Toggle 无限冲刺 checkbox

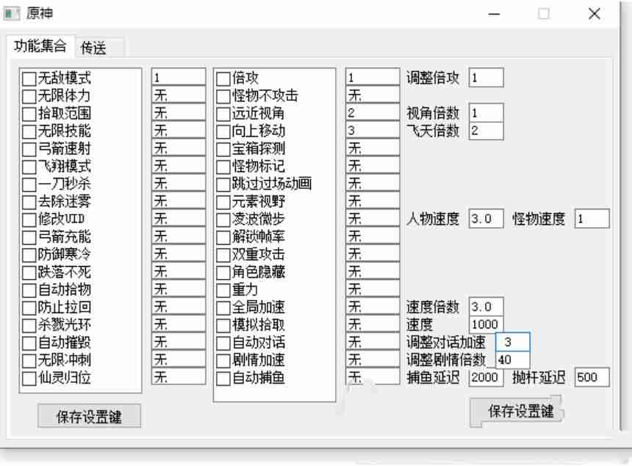[x=29, y=360]
